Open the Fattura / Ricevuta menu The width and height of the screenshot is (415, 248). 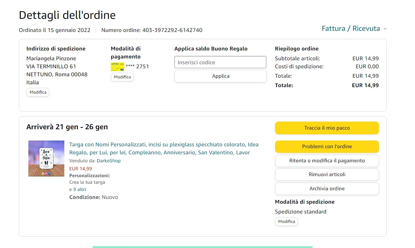[351, 29]
